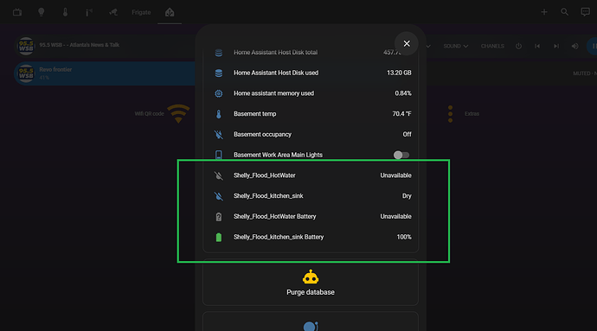597x331 pixels.
Task: Open the Extras three-dot menu
Action: tap(451, 114)
